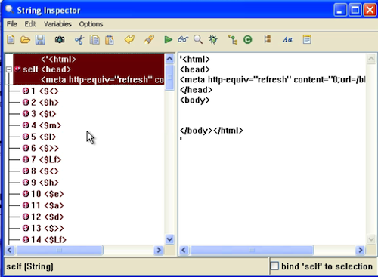Click the yellow note page icon
Image resolution: width=378 pixels, height=277 pixels.
307,39
